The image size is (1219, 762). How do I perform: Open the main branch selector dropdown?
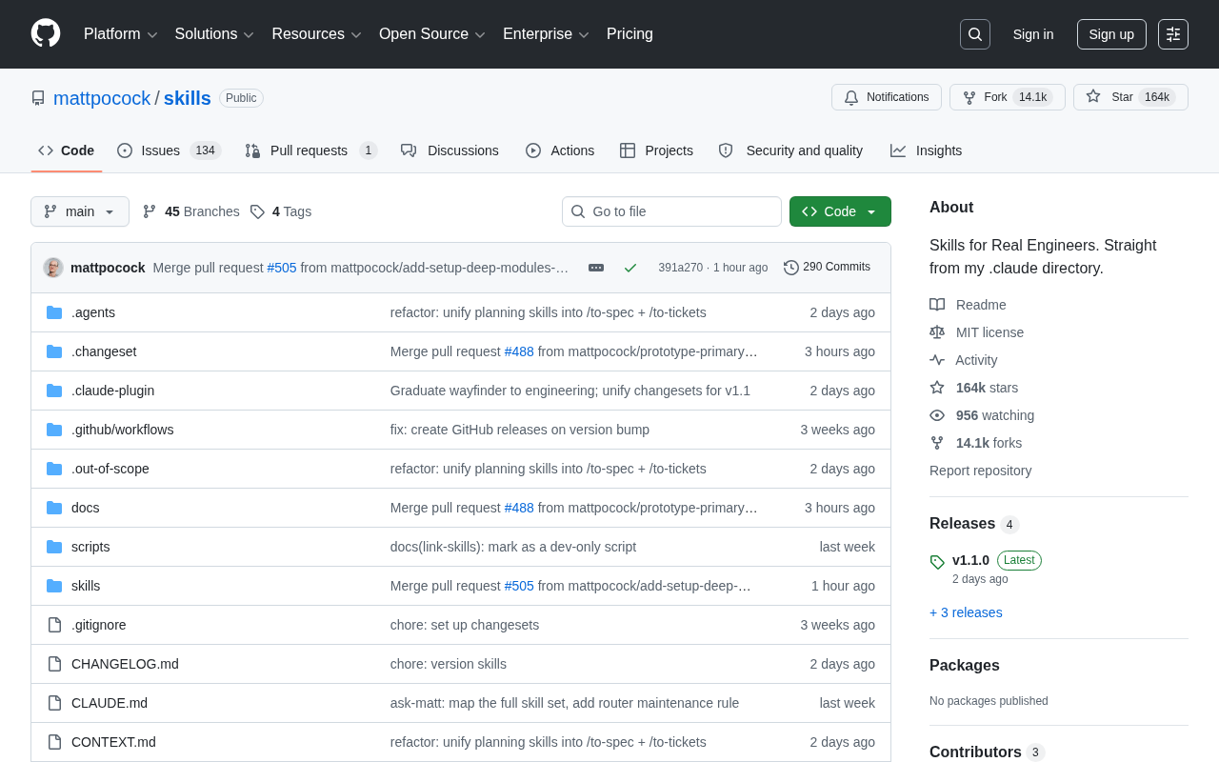(x=80, y=211)
